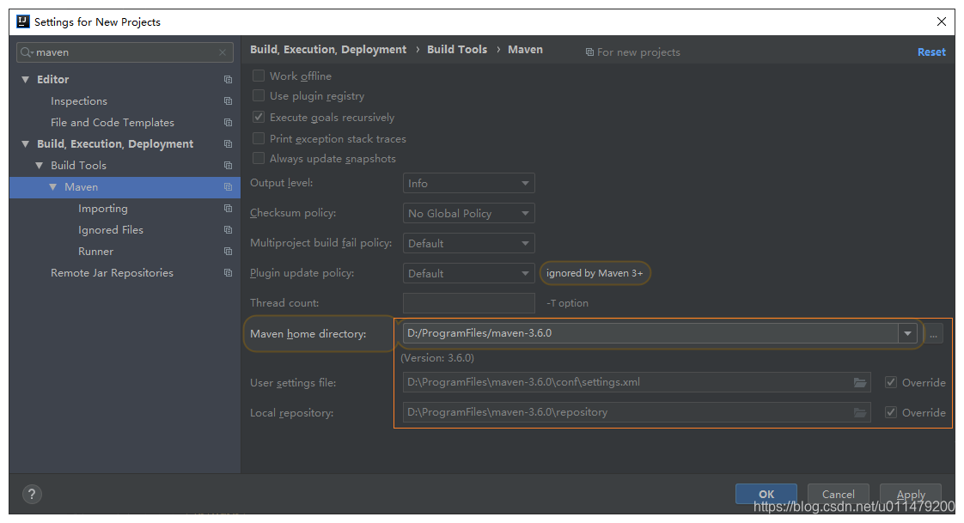Screen dimensions: 964x523
Task: Click the icon beside Build, Execution, Deployment
Action: pos(228,143)
